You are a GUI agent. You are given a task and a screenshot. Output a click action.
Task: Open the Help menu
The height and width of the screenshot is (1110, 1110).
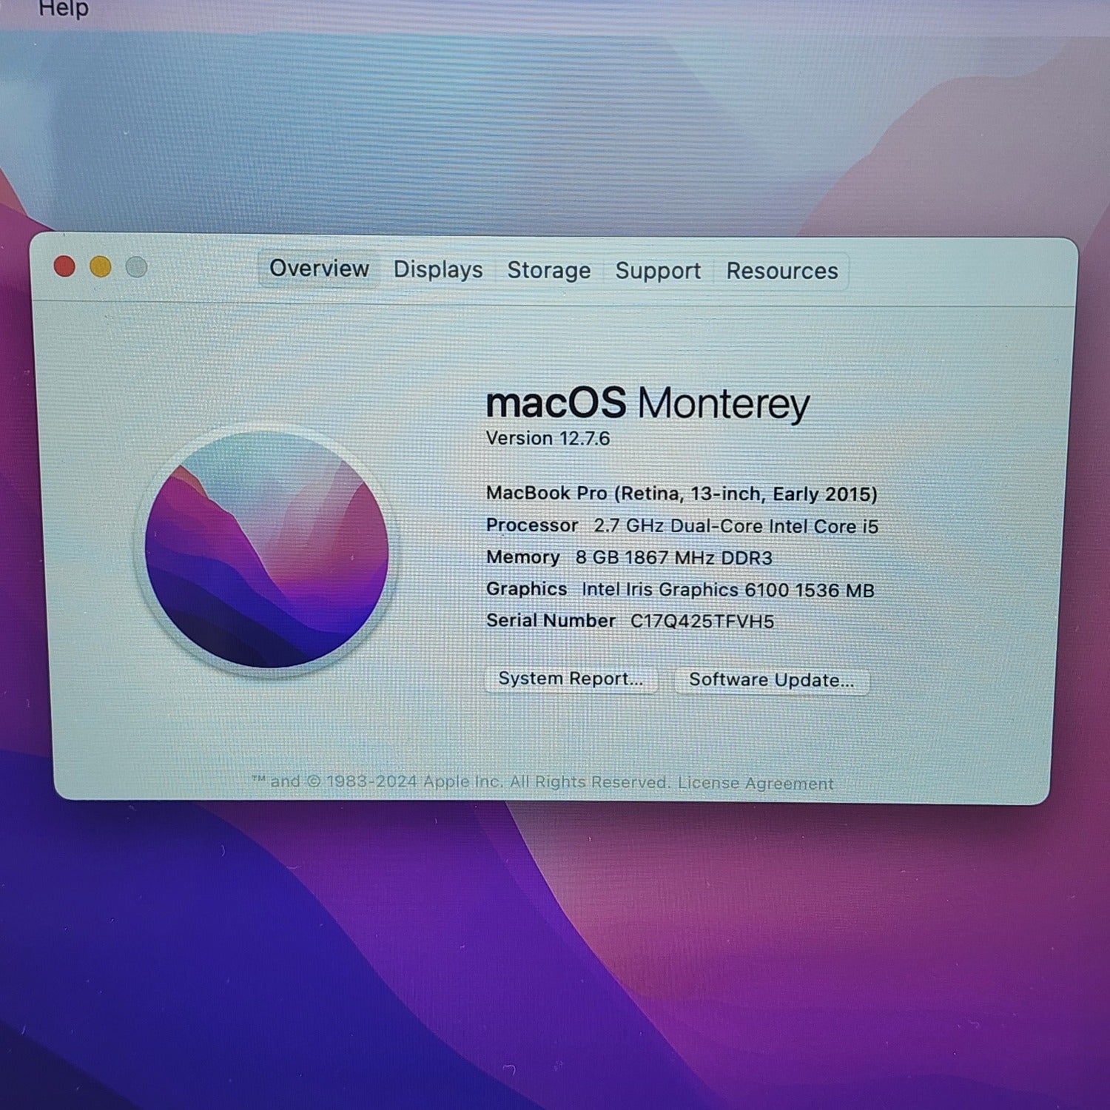tap(63, 9)
